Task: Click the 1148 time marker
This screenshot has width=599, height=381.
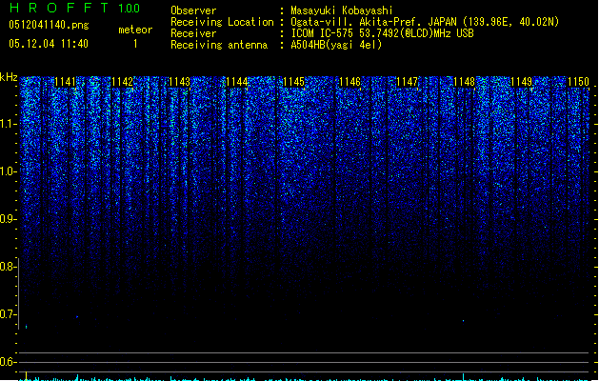Action: [x=464, y=82]
